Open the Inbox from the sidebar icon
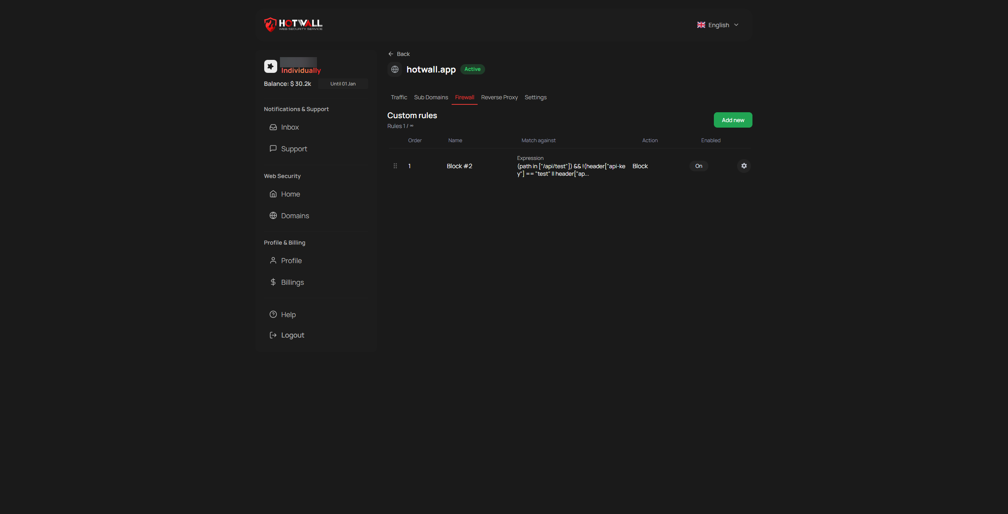Viewport: 1008px width, 514px height. (x=273, y=127)
